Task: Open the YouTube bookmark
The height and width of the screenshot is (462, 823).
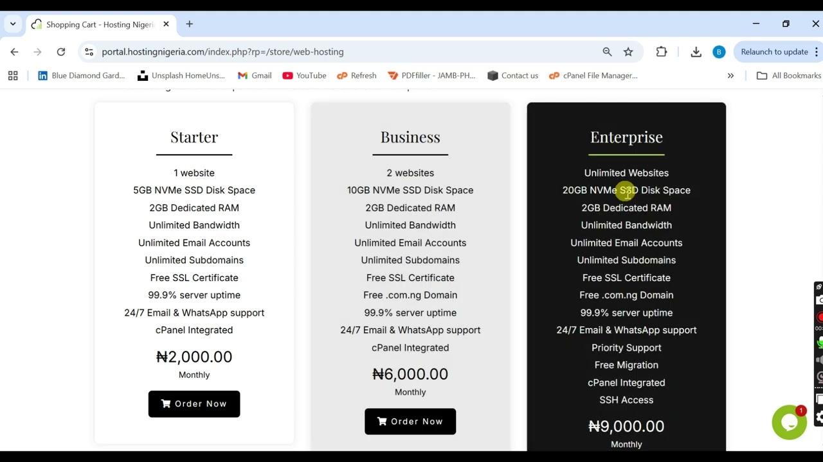Action: click(x=304, y=76)
